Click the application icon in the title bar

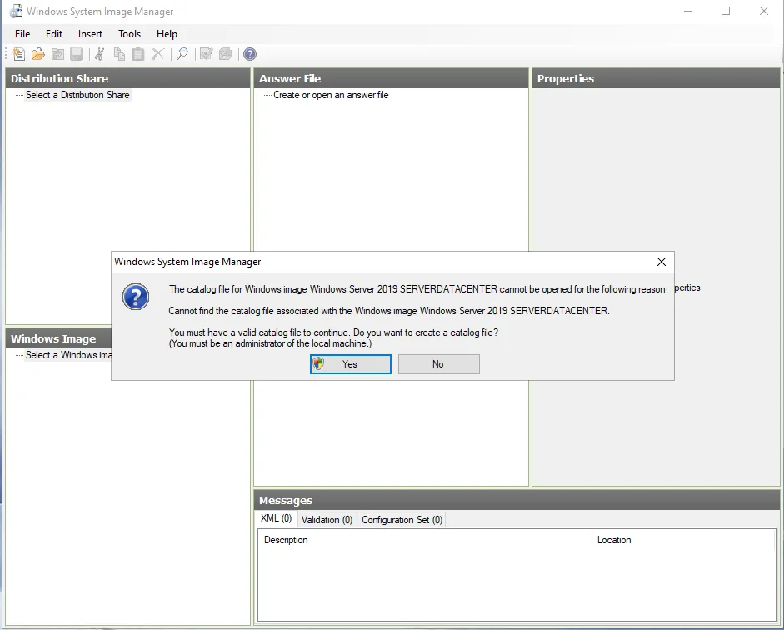click(16, 11)
